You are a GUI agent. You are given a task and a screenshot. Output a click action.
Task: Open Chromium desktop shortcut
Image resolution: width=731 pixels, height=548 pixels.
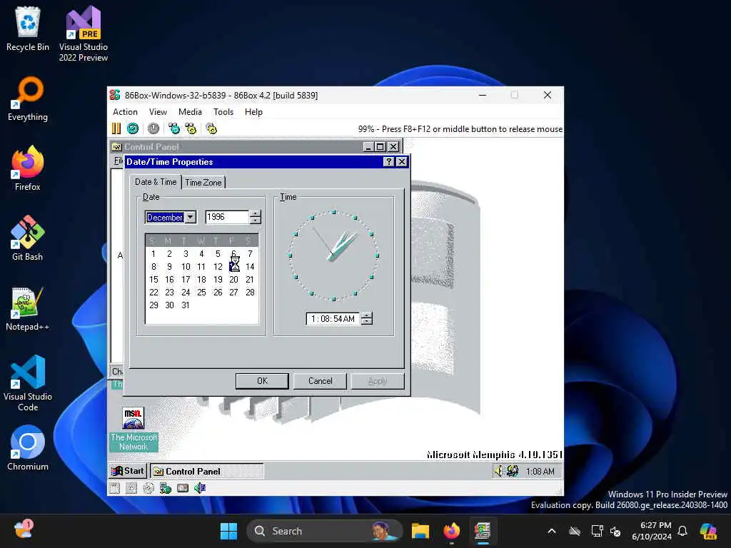coord(28,448)
